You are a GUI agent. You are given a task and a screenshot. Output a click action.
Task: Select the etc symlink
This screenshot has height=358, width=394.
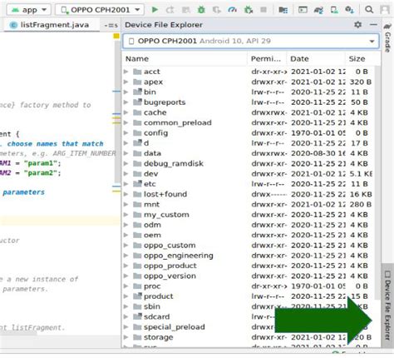(248, 184)
